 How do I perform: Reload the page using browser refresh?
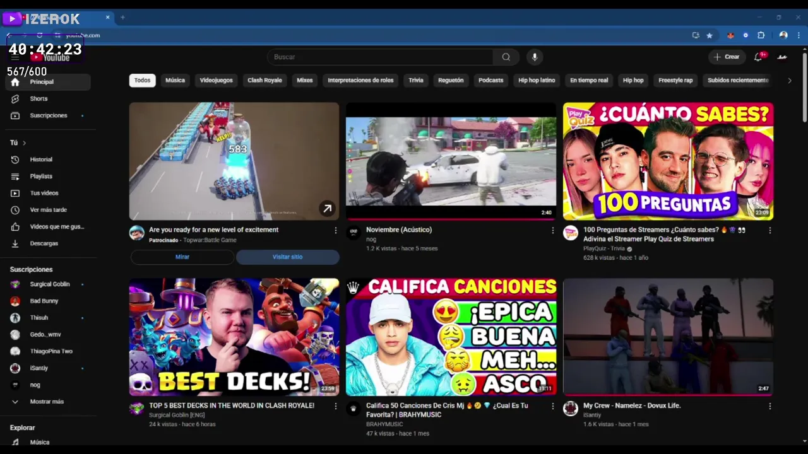point(39,35)
